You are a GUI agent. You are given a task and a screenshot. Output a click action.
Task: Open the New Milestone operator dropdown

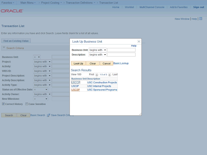(40, 99)
